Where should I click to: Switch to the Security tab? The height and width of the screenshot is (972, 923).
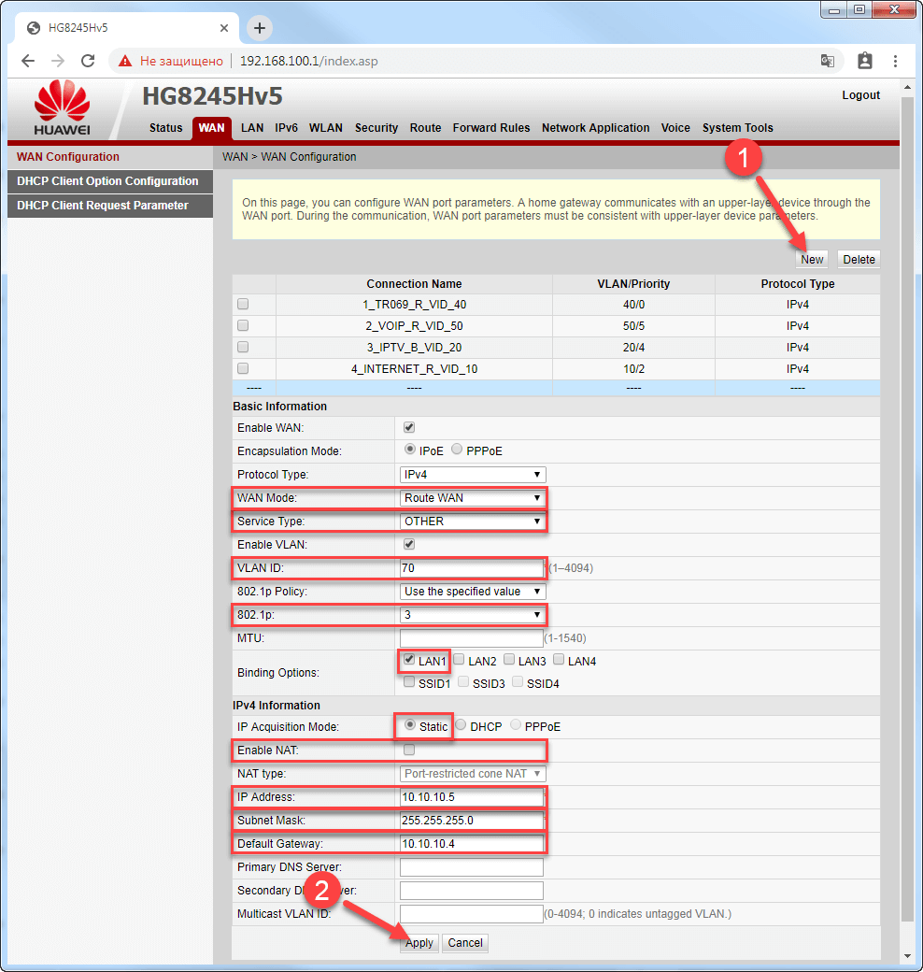pyautogui.click(x=376, y=128)
